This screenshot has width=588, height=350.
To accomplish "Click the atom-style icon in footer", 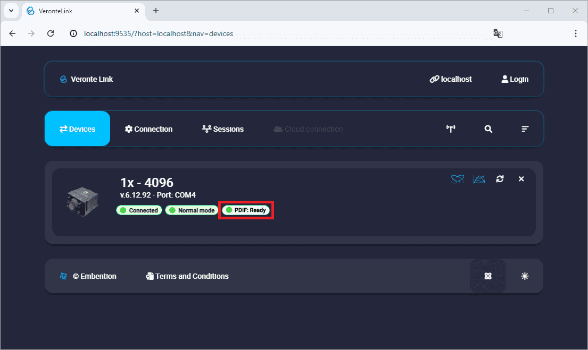I will (487, 276).
